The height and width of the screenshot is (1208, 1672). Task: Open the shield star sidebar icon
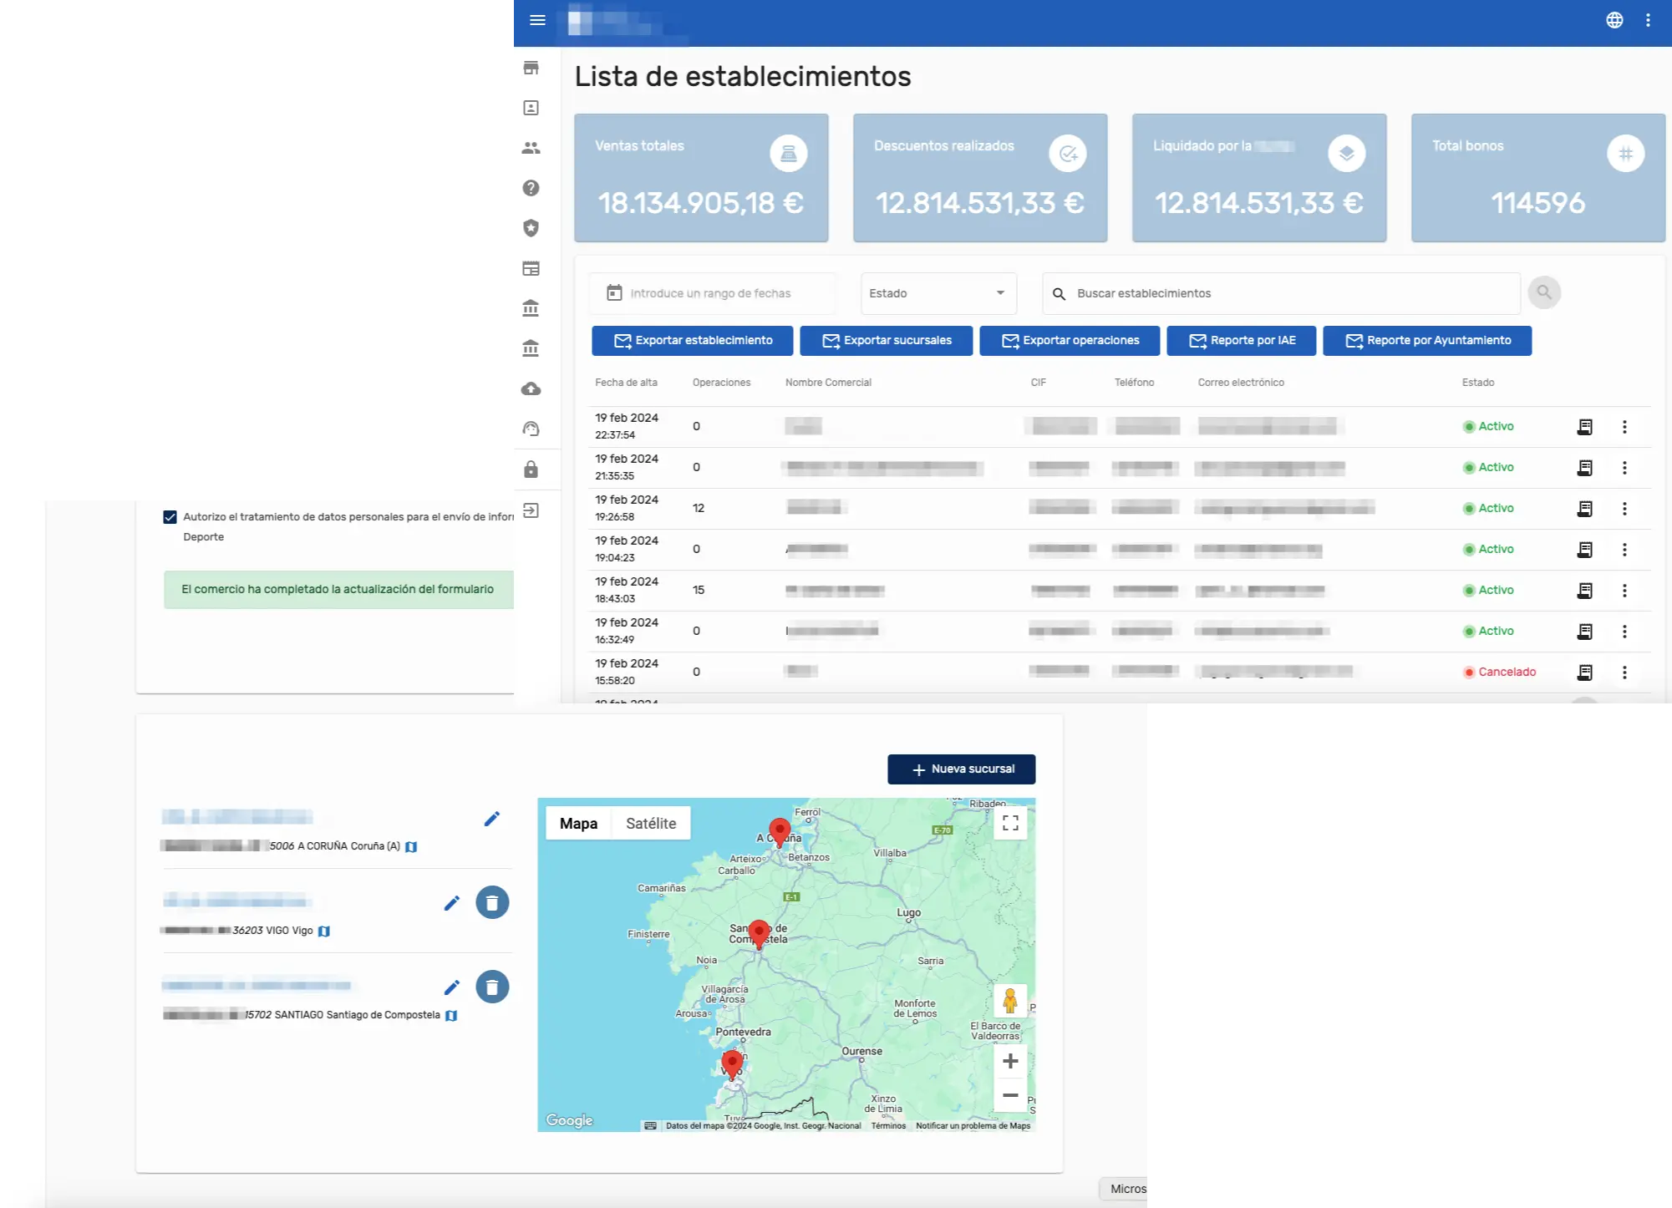click(531, 228)
